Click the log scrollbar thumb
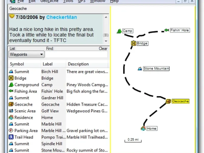Screen dimensions: 204x153 (106, 35)
